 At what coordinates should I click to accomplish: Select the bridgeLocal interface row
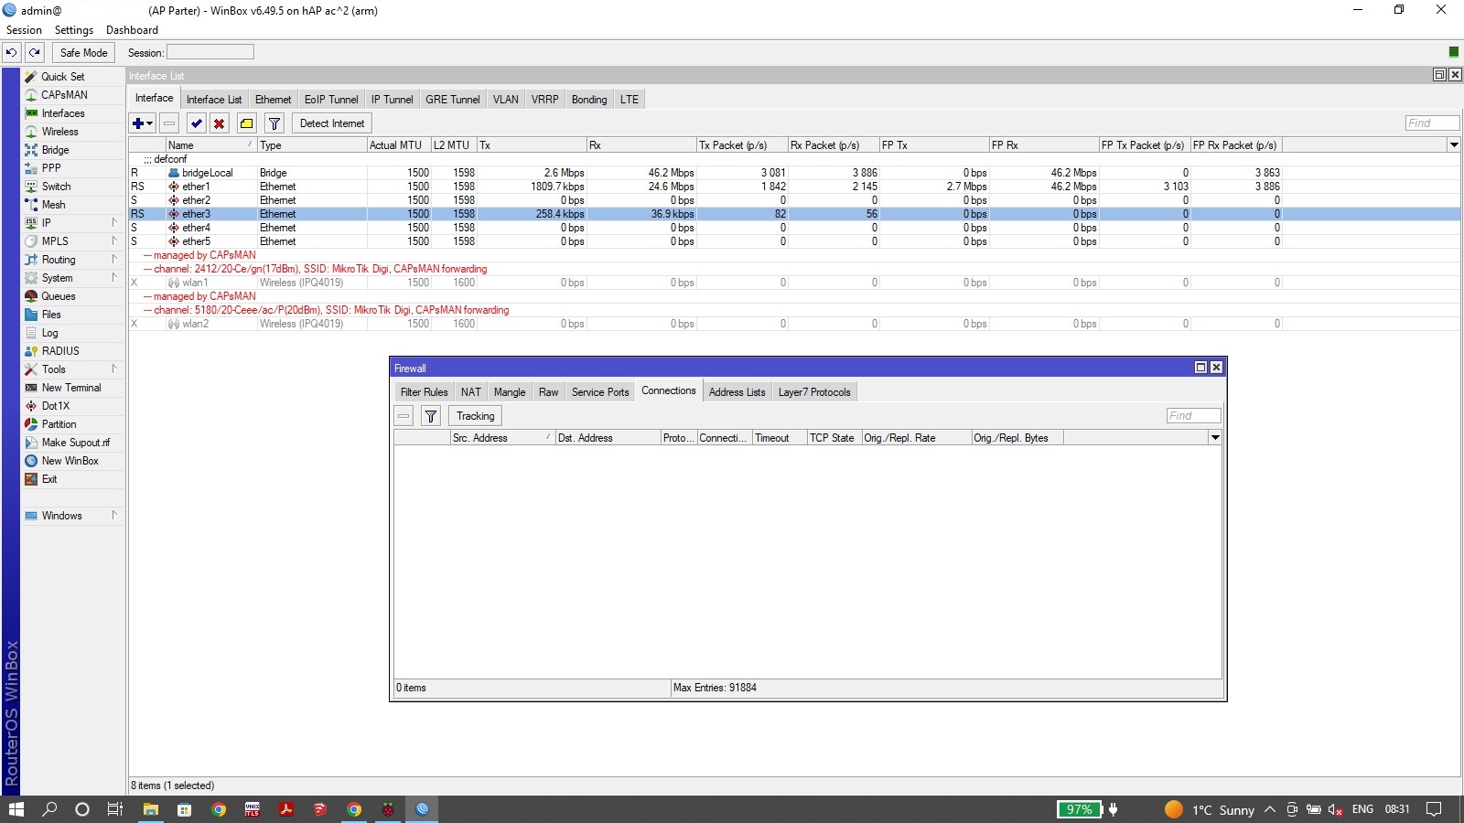793,173
